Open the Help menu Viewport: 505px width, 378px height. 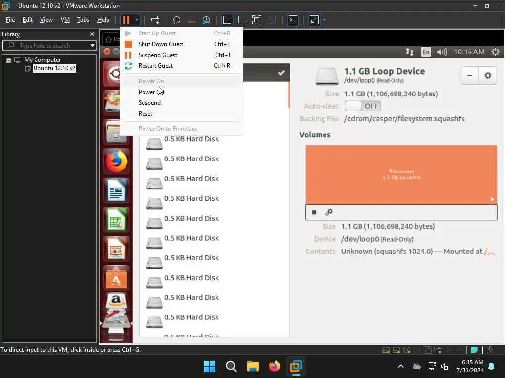103,20
